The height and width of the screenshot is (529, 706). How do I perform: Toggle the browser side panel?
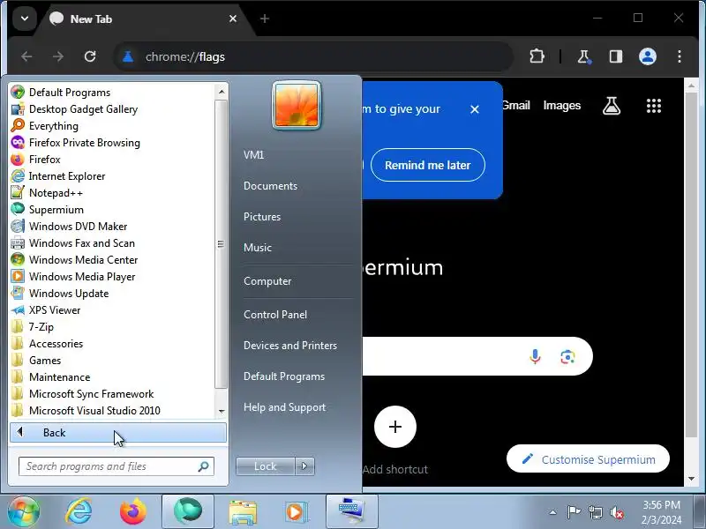[x=616, y=56]
